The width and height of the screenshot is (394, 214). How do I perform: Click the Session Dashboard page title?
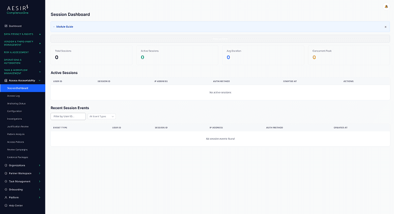(70, 15)
